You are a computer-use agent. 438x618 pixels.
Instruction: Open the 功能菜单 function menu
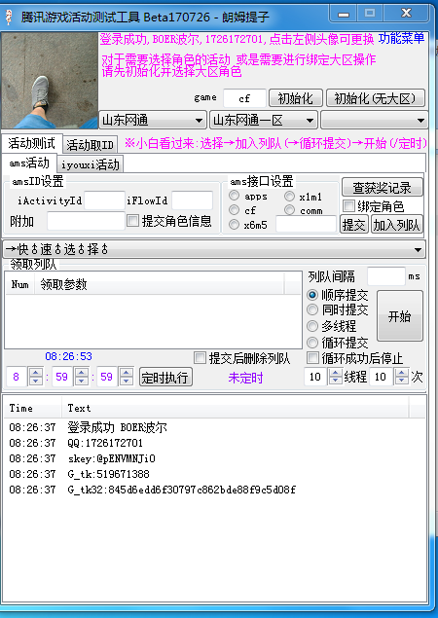pyautogui.click(x=401, y=38)
